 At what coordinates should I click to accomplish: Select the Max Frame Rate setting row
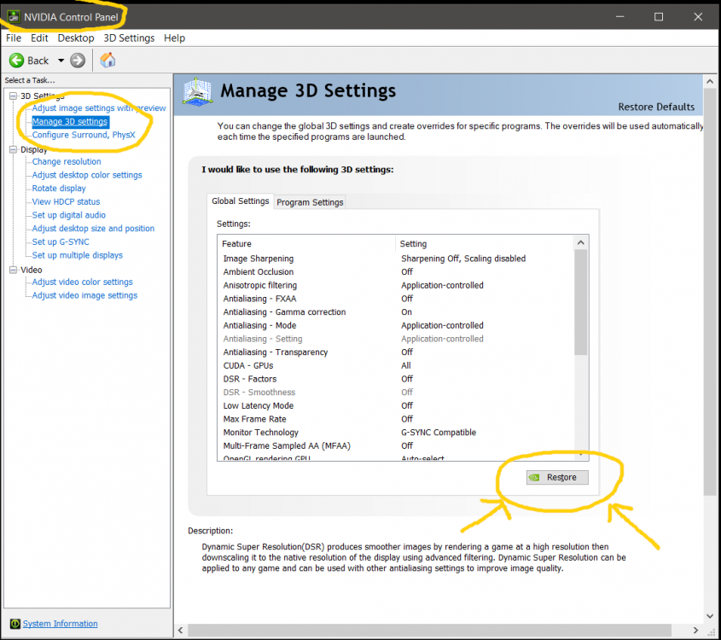point(255,419)
